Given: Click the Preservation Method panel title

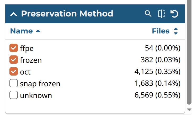Looking at the screenshot, I should 67,14.
